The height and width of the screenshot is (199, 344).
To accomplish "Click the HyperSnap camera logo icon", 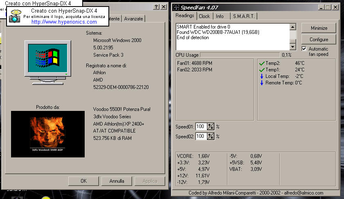I will (x=15, y=16).
